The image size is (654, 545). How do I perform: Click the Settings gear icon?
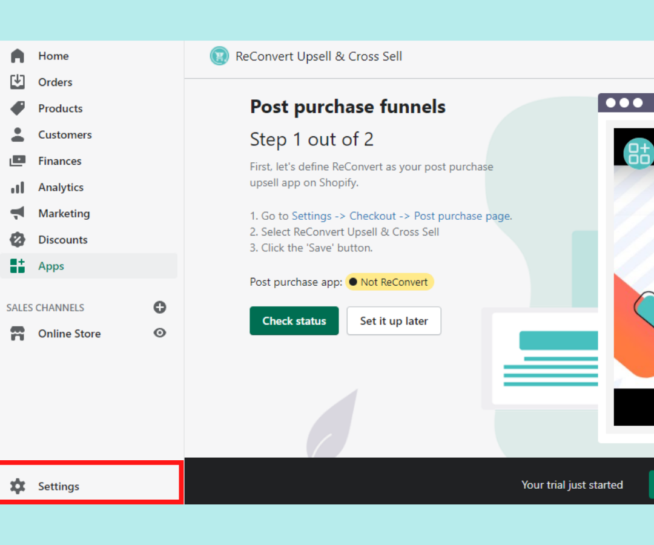click(18, 486)
